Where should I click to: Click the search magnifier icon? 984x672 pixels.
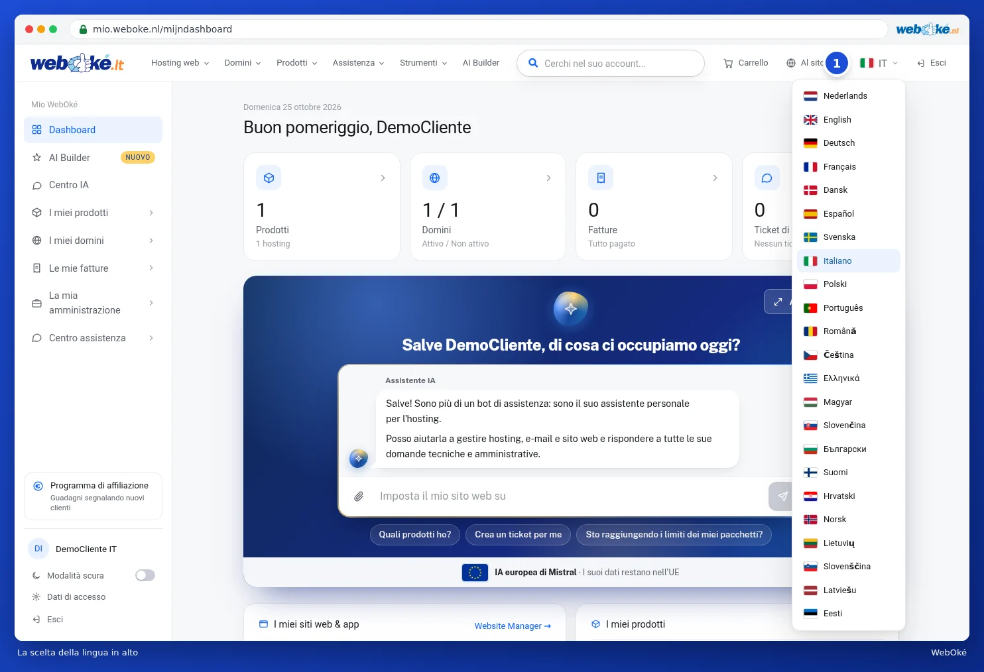(x=533, y=63)
